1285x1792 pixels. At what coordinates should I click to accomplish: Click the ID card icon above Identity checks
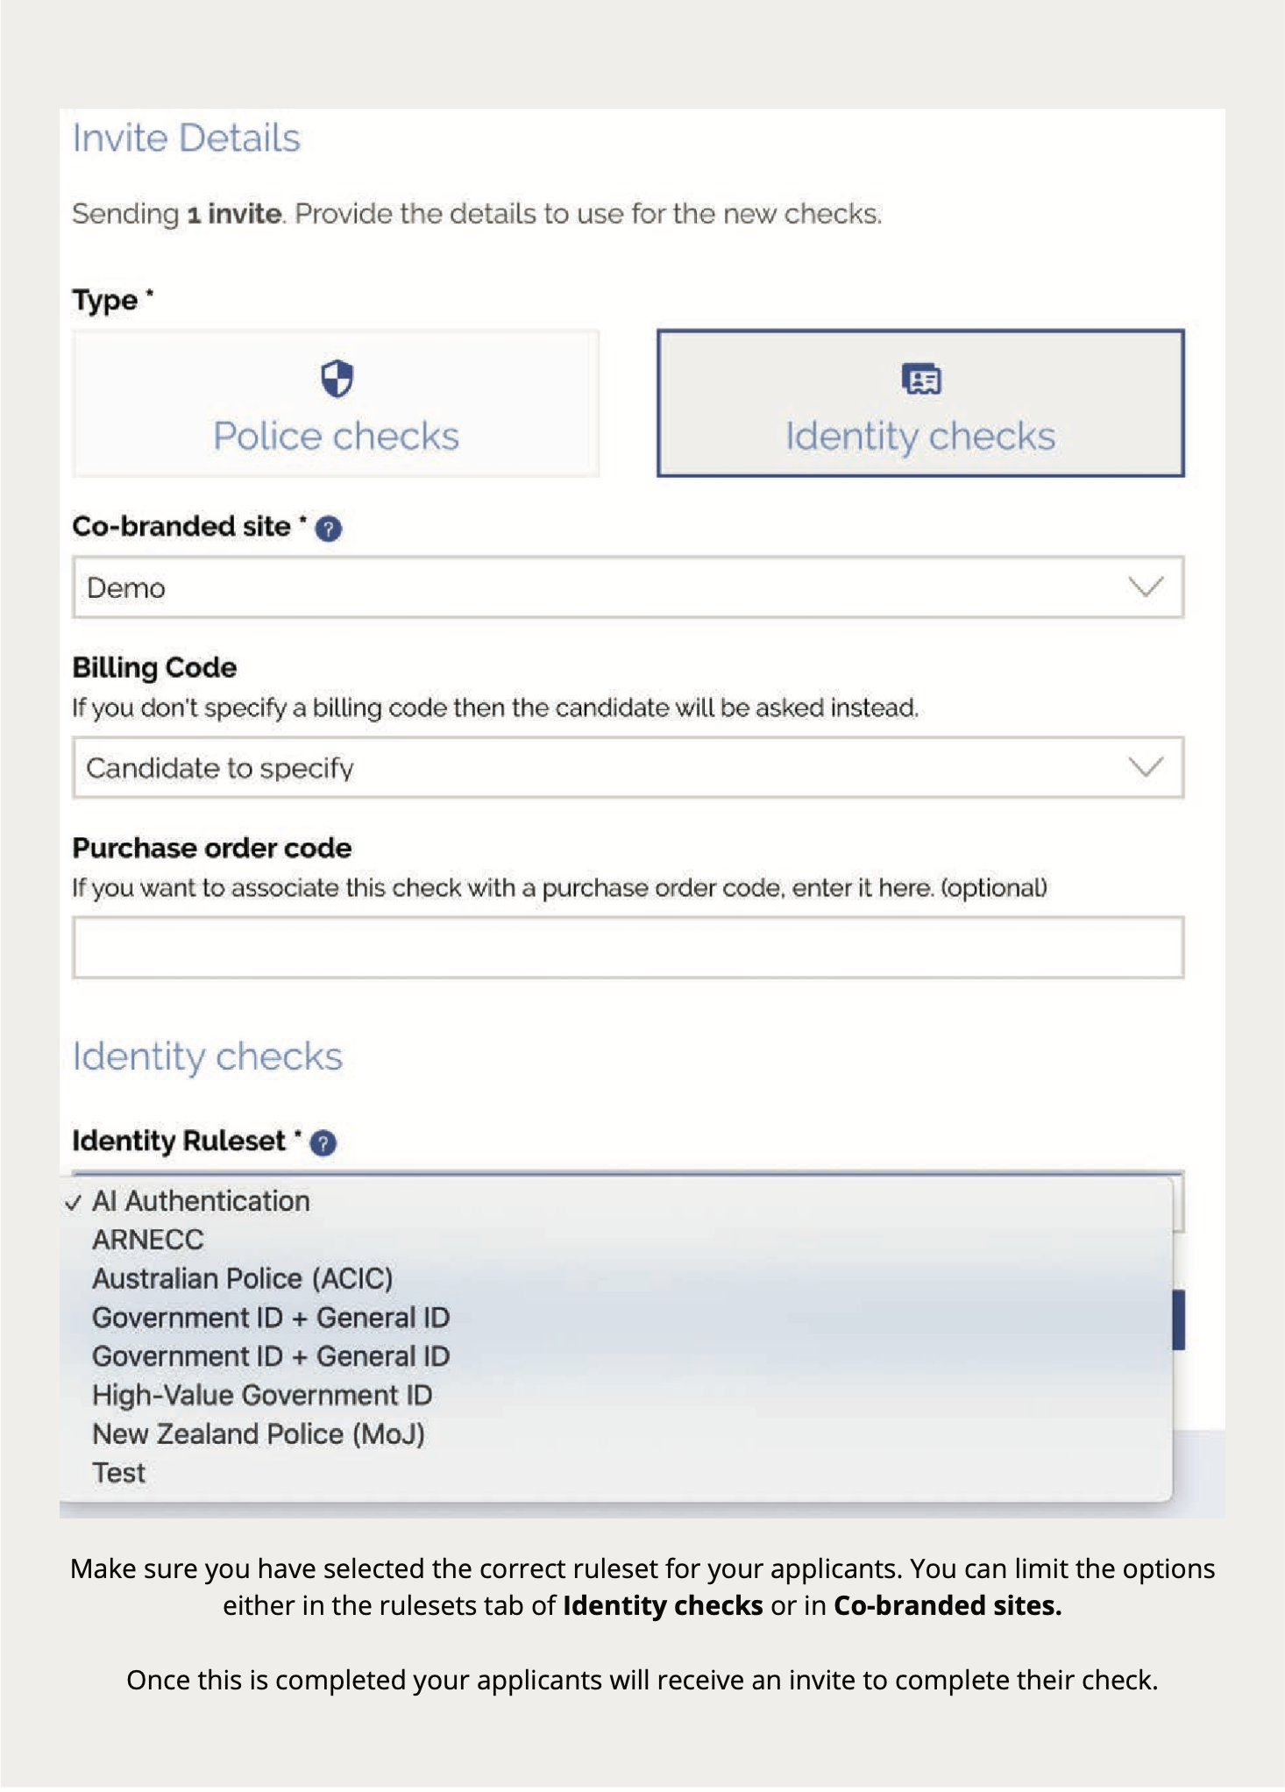pos(920,379)
